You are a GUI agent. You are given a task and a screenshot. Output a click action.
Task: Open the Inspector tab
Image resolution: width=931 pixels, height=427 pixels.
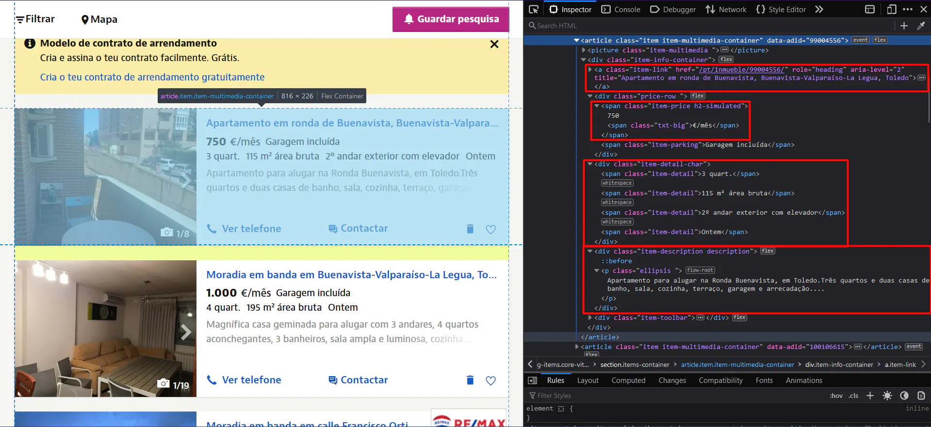[571, 9]
